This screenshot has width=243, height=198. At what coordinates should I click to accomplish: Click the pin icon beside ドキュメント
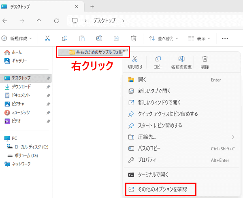(x=48, y=95)
